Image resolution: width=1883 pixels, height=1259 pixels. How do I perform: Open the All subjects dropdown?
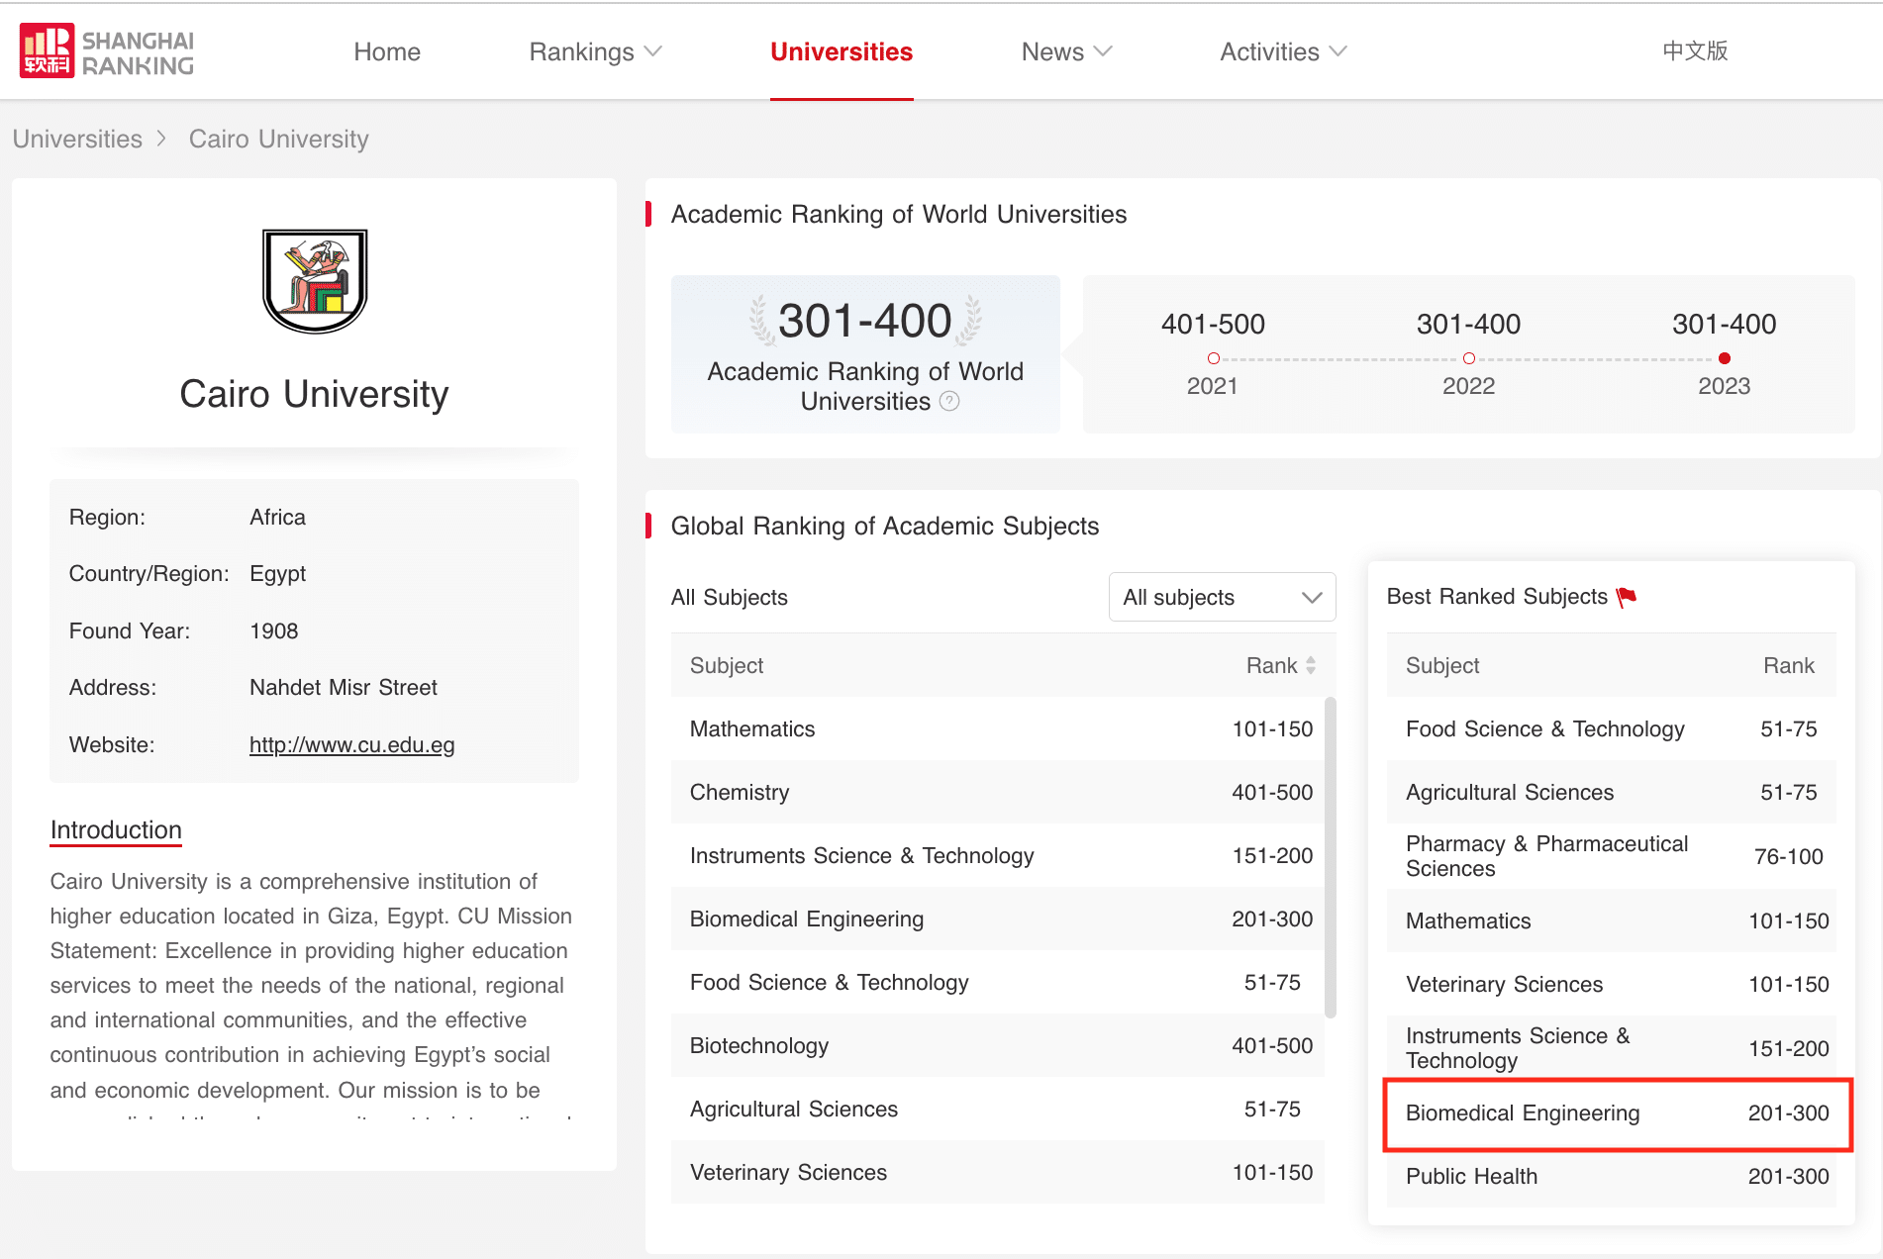[1221, 597]
